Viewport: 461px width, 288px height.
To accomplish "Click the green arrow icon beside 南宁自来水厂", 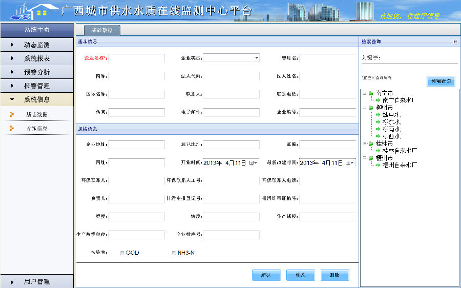I will click(x=378, y=100).
